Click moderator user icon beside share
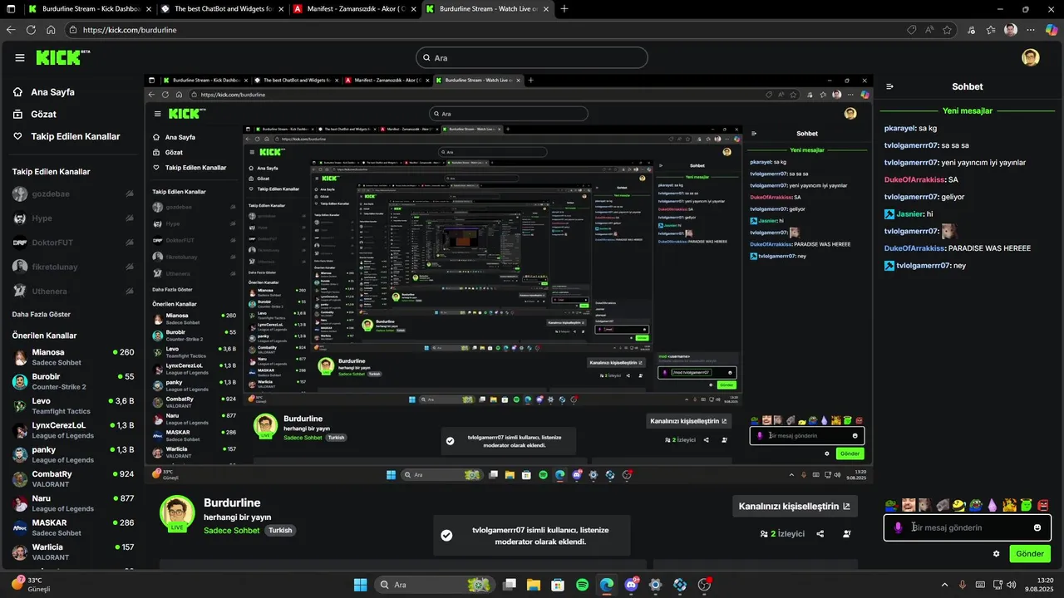This screenshot has width=1064, height=598. coord(847,534)
